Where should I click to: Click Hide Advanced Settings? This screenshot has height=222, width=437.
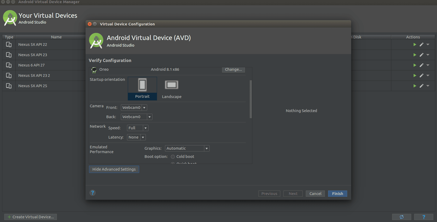(x=114, y=169)
